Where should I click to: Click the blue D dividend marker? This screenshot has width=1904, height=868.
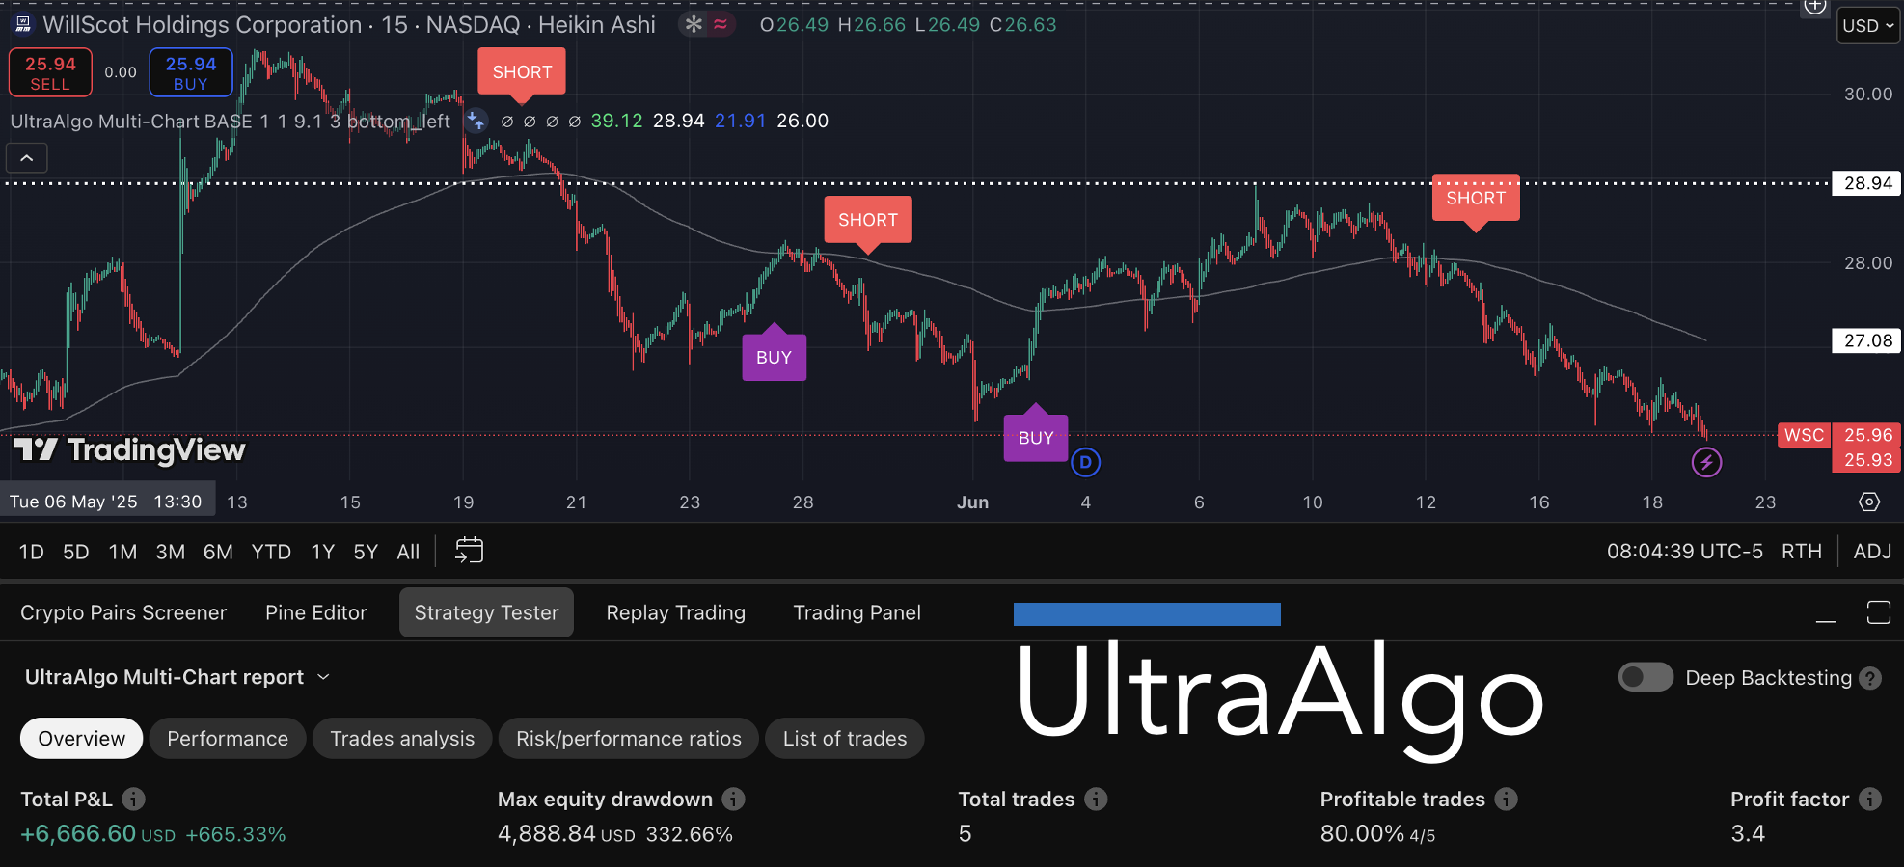pyautogui.click(x=1085, y=462)
